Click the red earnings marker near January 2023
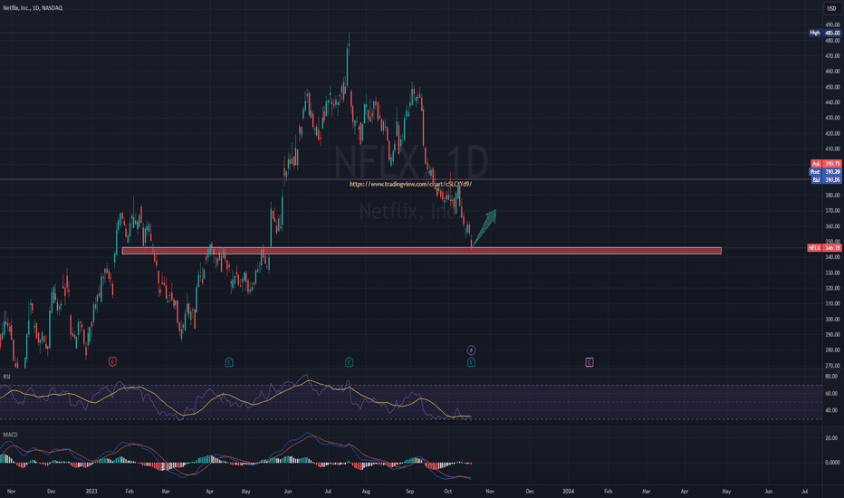This screenshot has width=844, height=498. [x=112, y=362]
